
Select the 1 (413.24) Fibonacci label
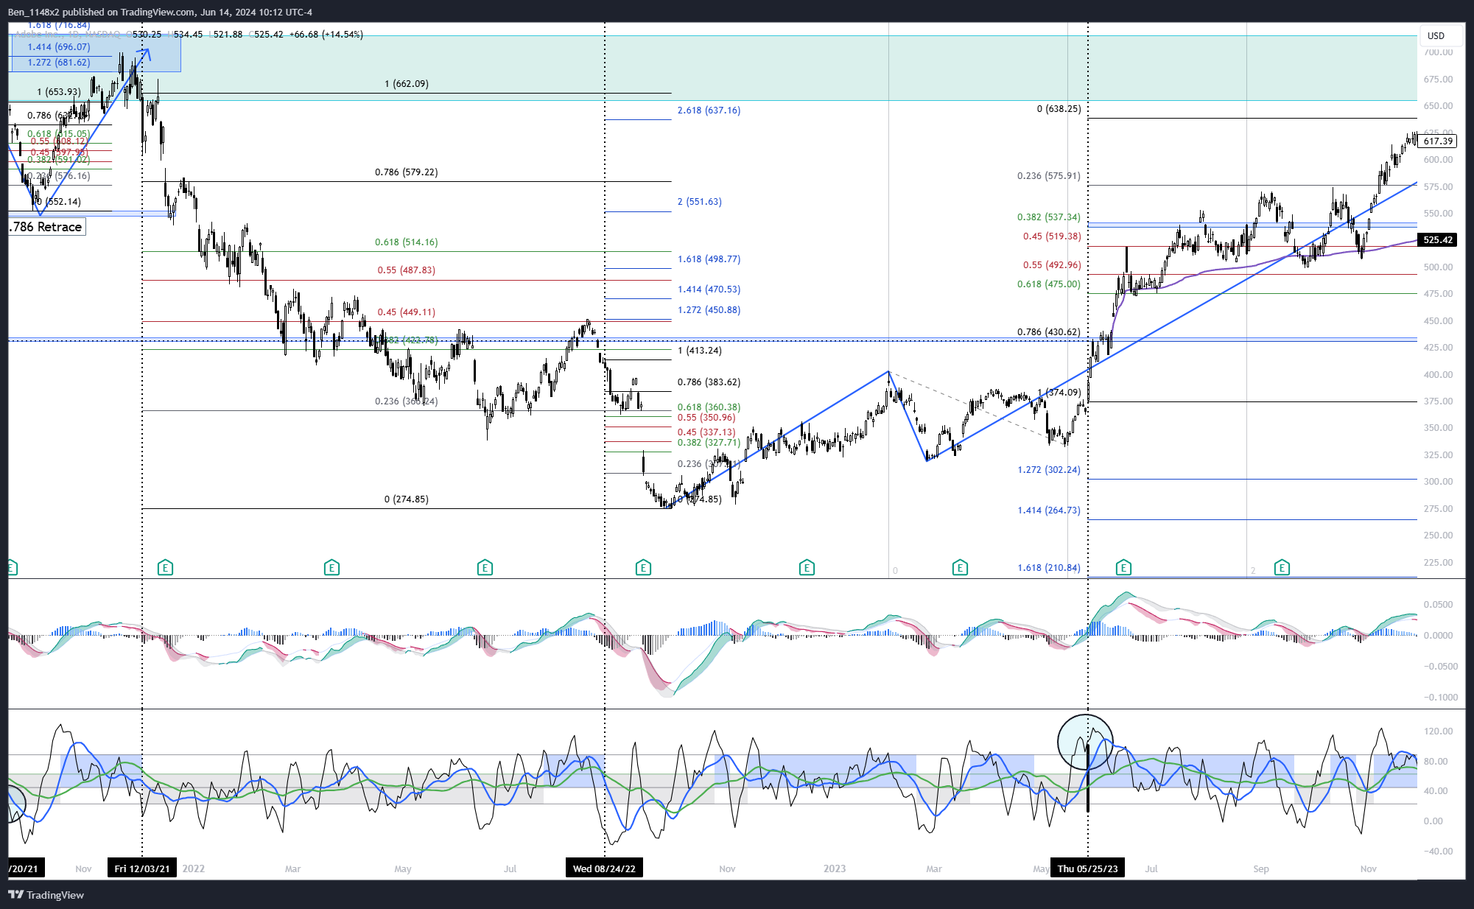click(x=700, y=351)
